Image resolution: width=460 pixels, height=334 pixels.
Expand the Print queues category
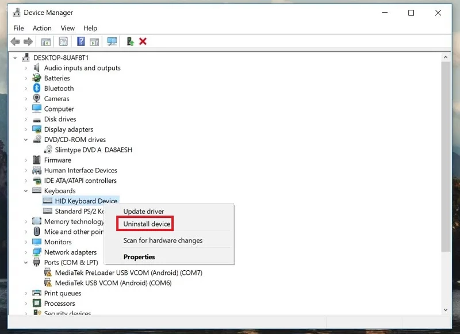tap(26, 293)
